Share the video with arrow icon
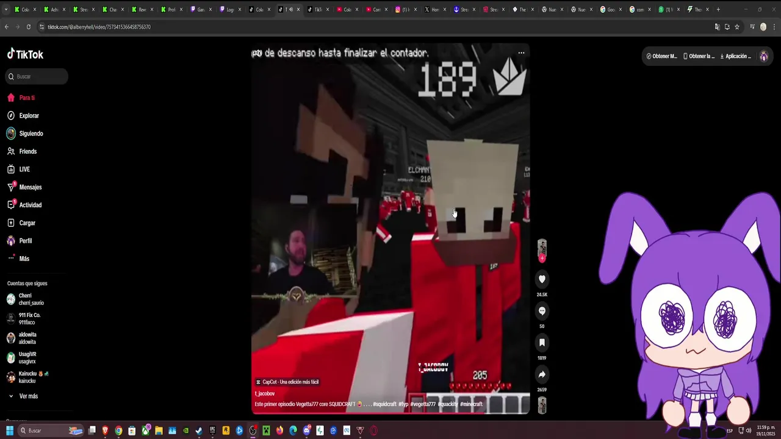781x439 pixels. click(x=542, y=374)
